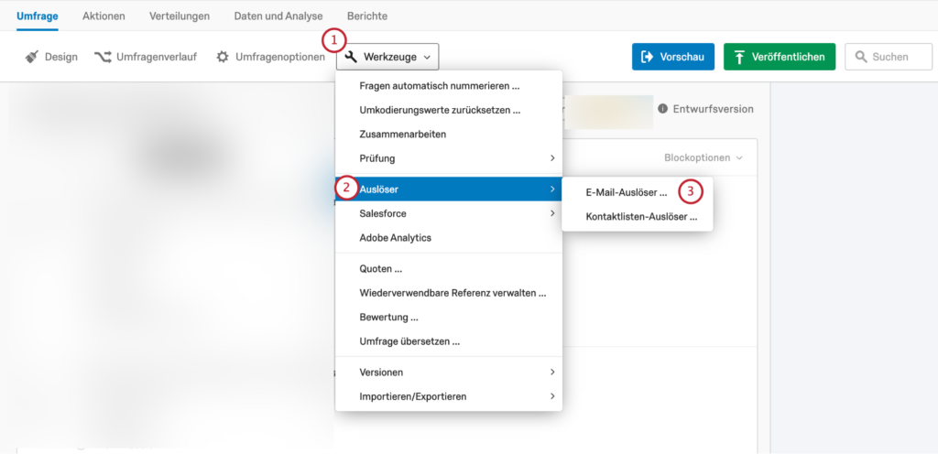Expand the Salesforce submenu arrow
This screenshot has width=938, height=454.
coord(552,213)
